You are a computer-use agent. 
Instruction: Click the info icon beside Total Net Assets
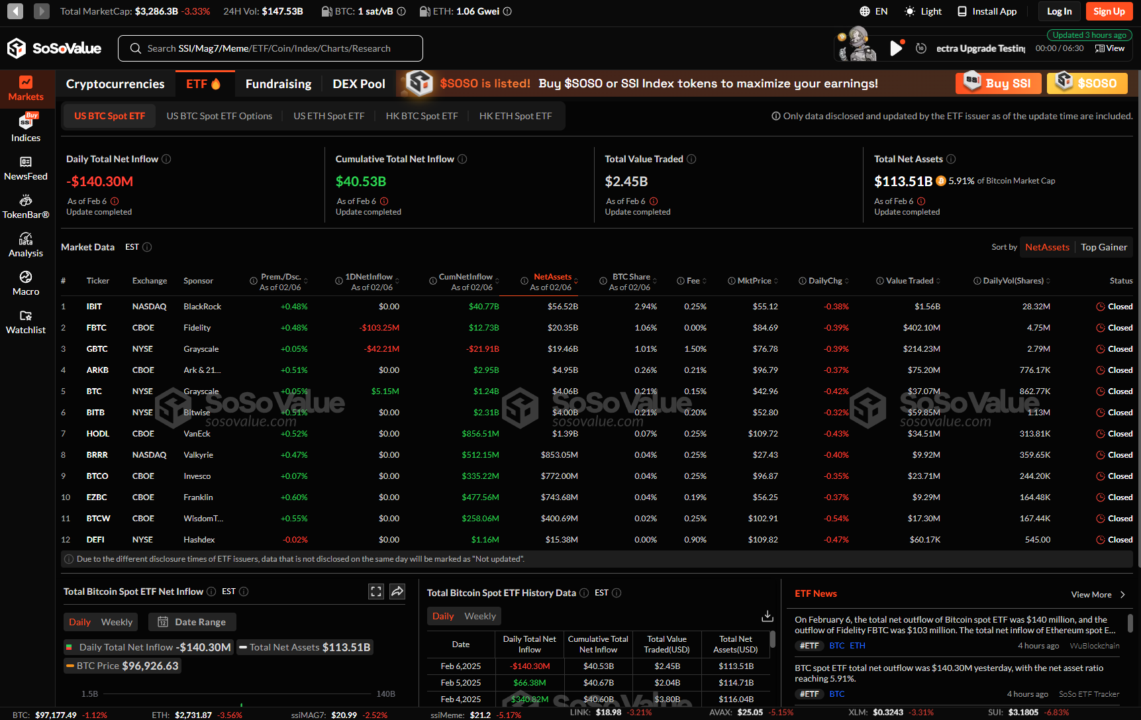(x=951, y=159)
